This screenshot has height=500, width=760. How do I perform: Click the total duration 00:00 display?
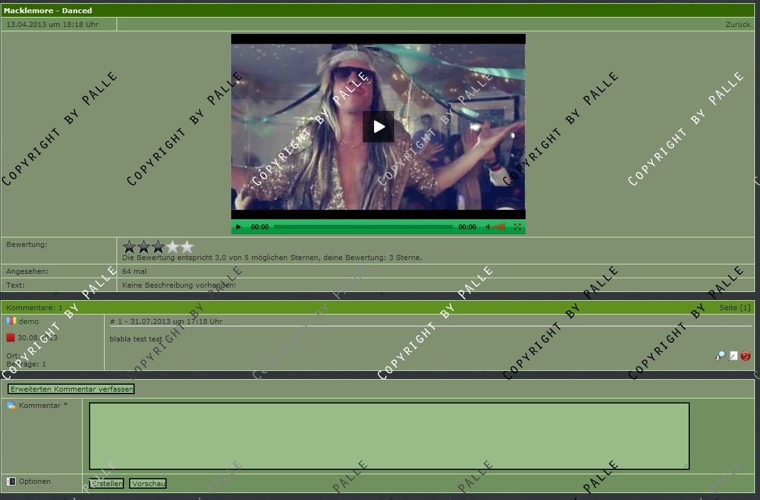(467, 227)
